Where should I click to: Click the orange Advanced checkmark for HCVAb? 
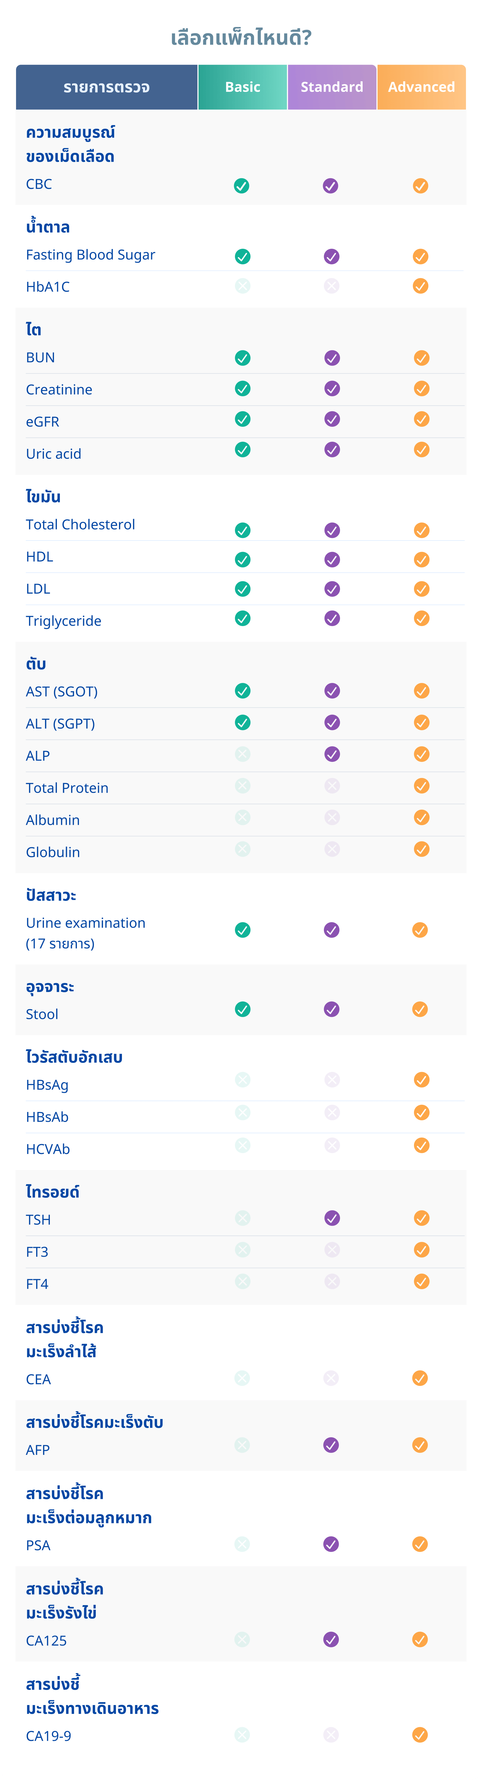pos(421,1146)
